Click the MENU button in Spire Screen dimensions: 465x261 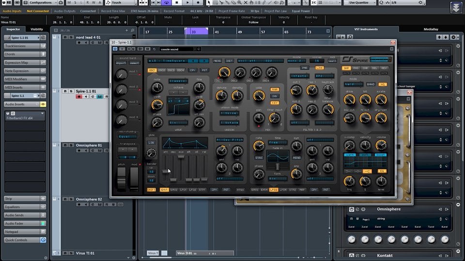click(x=217, y=61)
